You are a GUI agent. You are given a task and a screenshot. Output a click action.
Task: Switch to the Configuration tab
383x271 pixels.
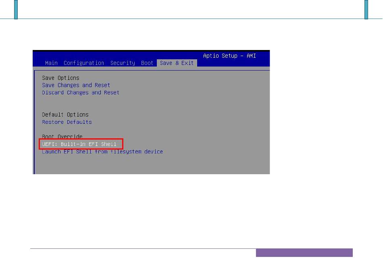tap(84, 63)
